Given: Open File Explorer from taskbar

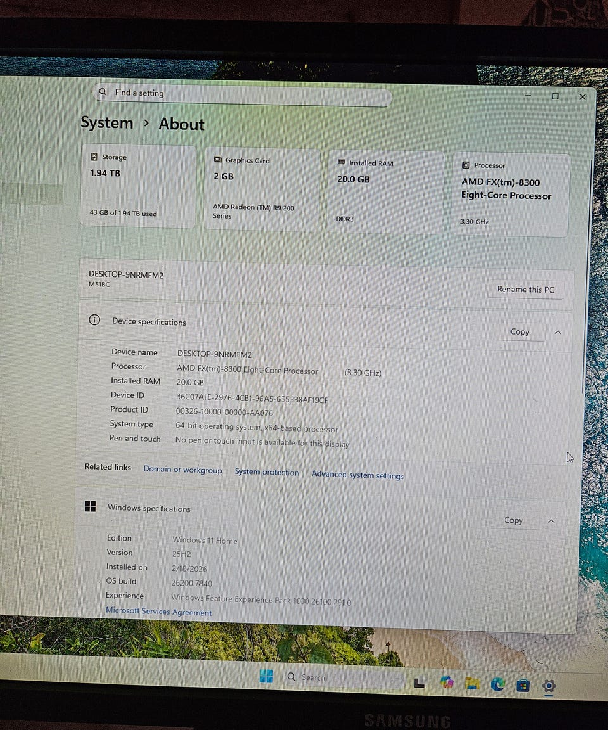Looking at the screenshot, I should [x=472, y=684].
